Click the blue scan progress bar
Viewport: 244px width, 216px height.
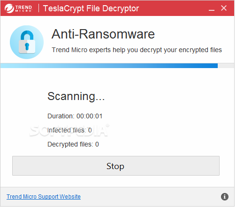(109, 66)
